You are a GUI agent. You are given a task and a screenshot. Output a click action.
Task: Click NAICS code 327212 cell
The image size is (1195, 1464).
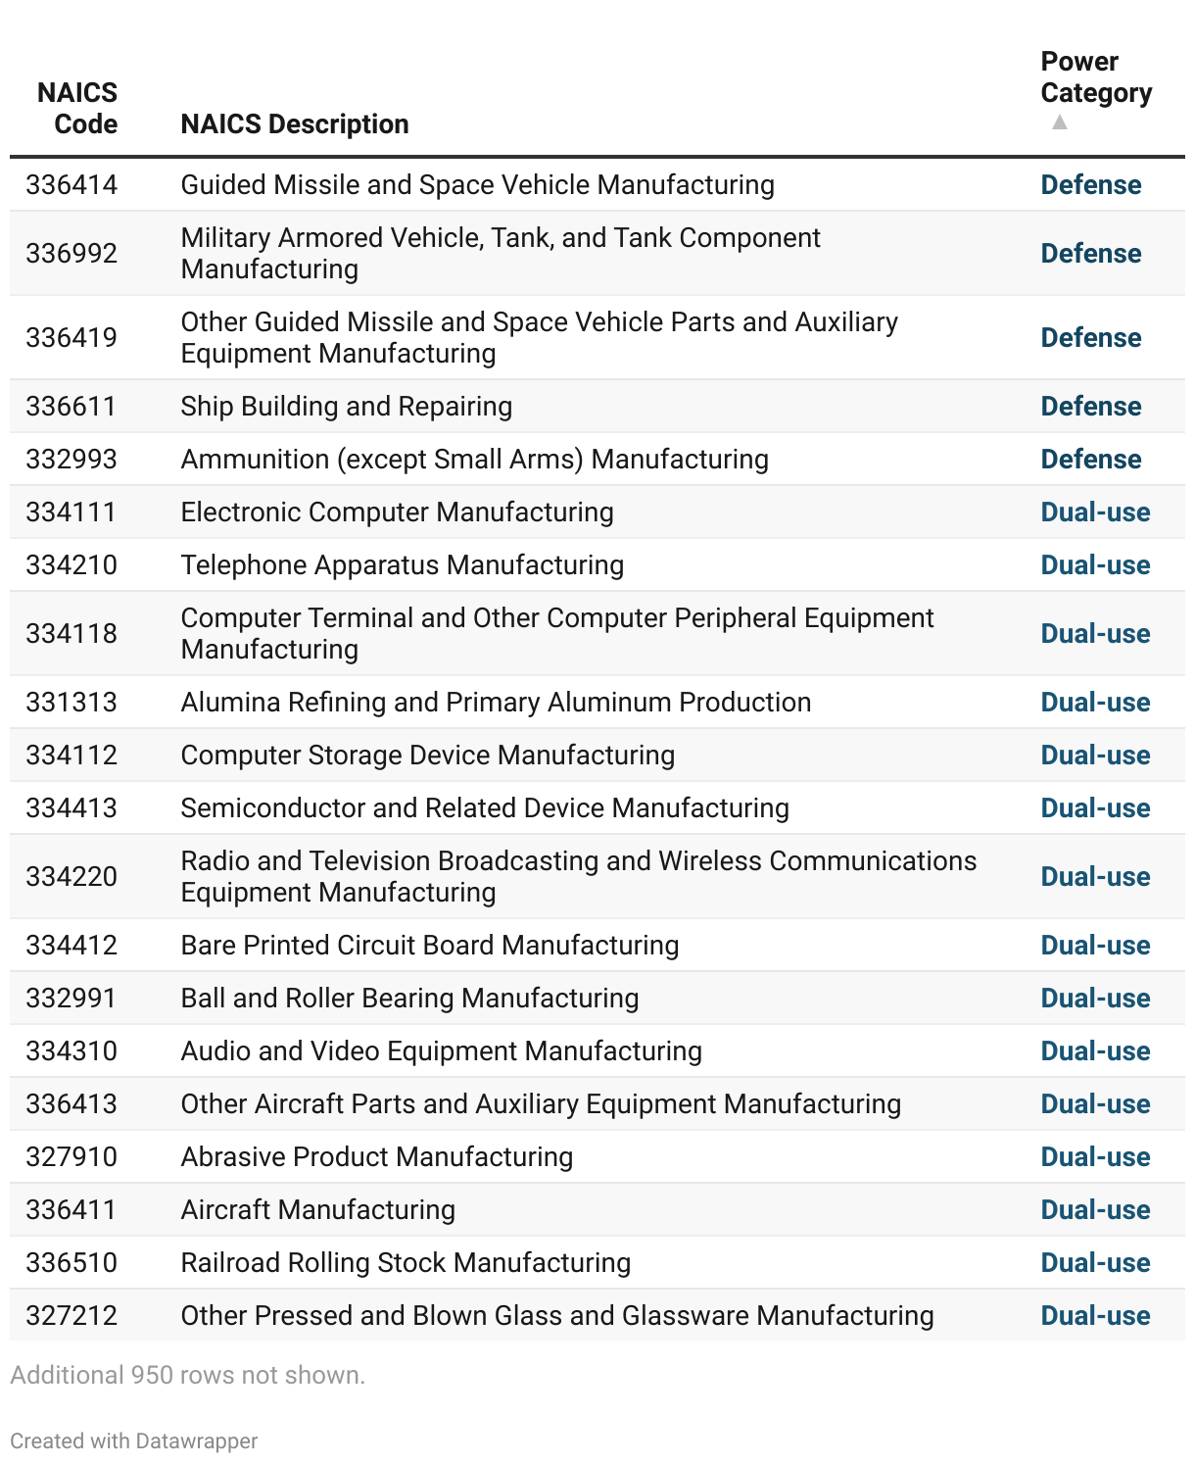pos(72,1316)
